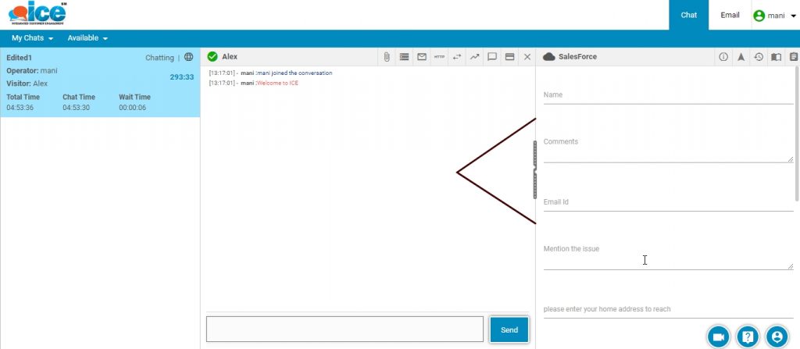Click the speech bubble icon in chat toolbar
800x349 pixels.
(492, 57)
